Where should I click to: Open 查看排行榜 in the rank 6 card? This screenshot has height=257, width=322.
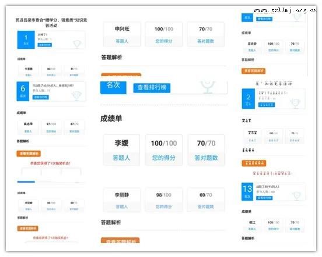(41, 97)
